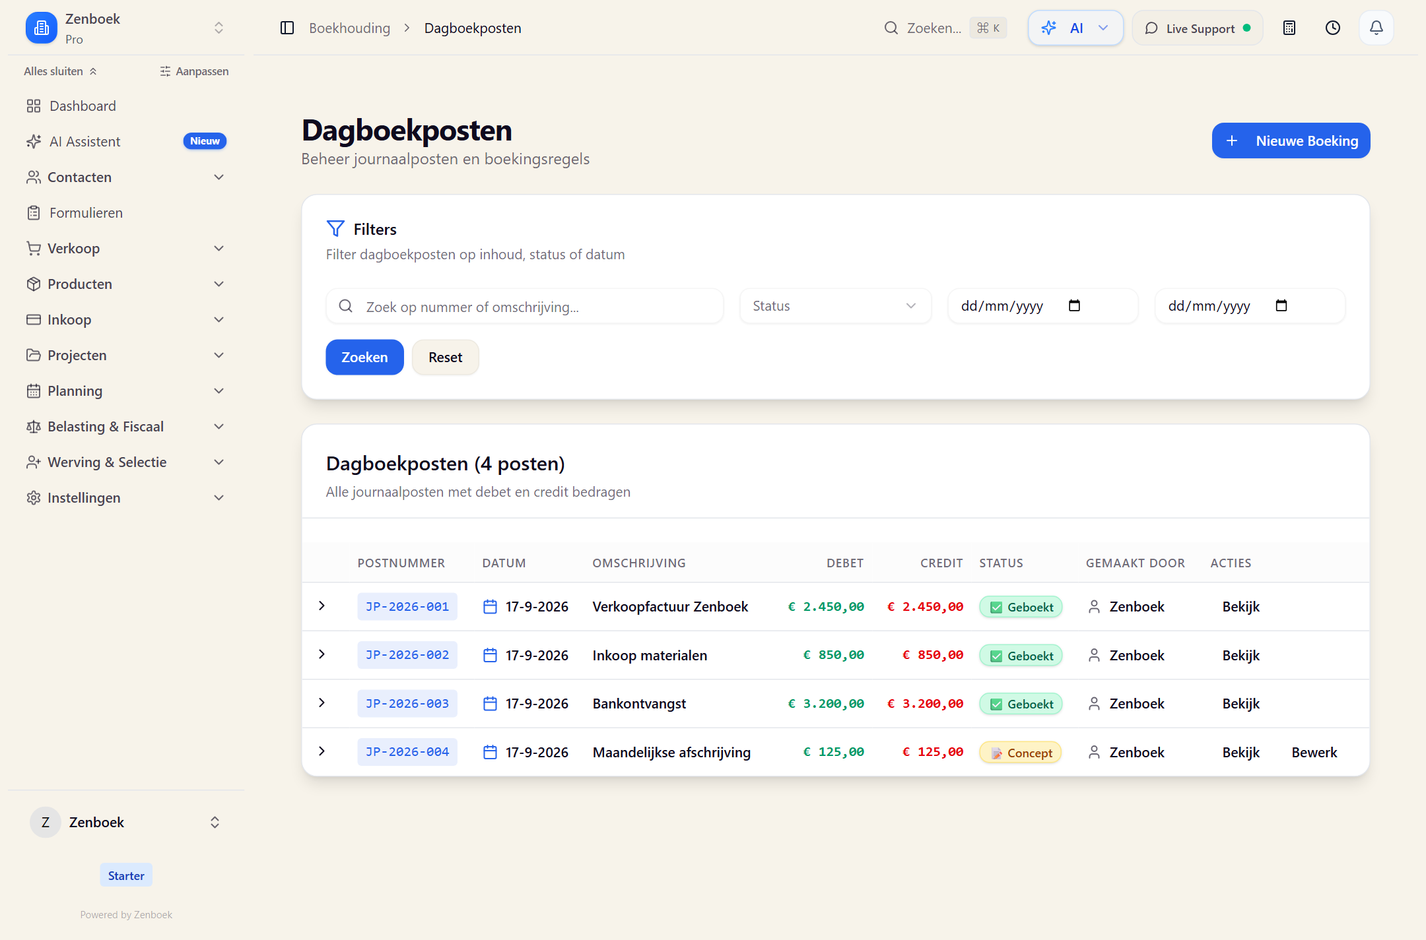This screenshot has height=940, width=1426.
Task: Open the AI dropdown button
Action: (1075, 28)
